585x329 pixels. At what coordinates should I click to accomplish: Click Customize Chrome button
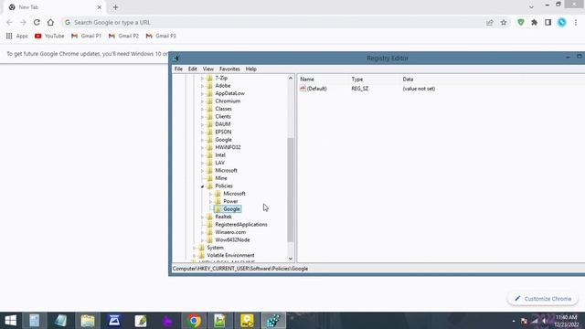(x=543, y=299)
